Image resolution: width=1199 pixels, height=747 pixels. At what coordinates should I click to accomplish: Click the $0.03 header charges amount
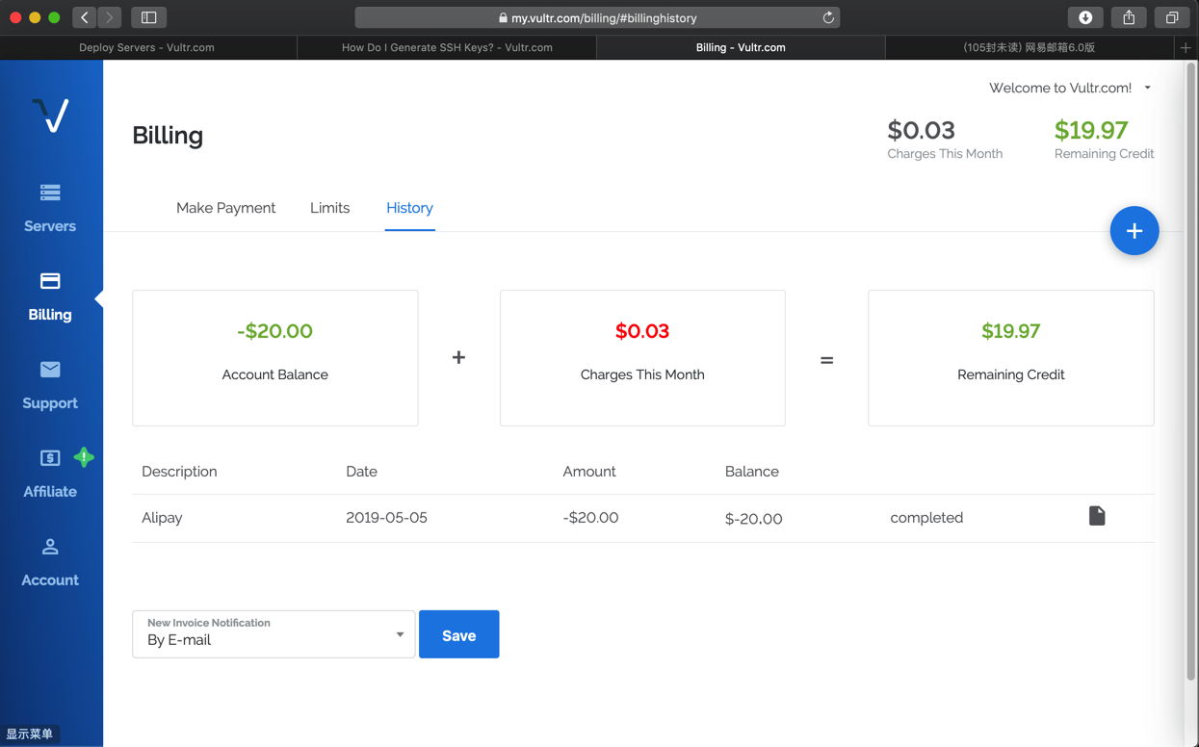pos(921,130)
